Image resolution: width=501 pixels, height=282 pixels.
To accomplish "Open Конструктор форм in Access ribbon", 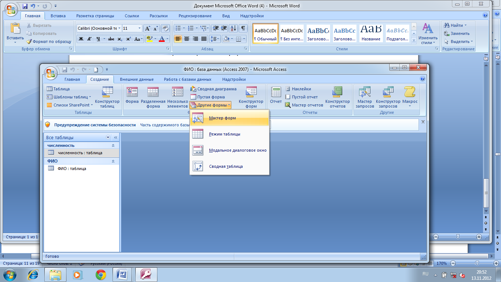I will pyautogui.click(x=251, y=97).
